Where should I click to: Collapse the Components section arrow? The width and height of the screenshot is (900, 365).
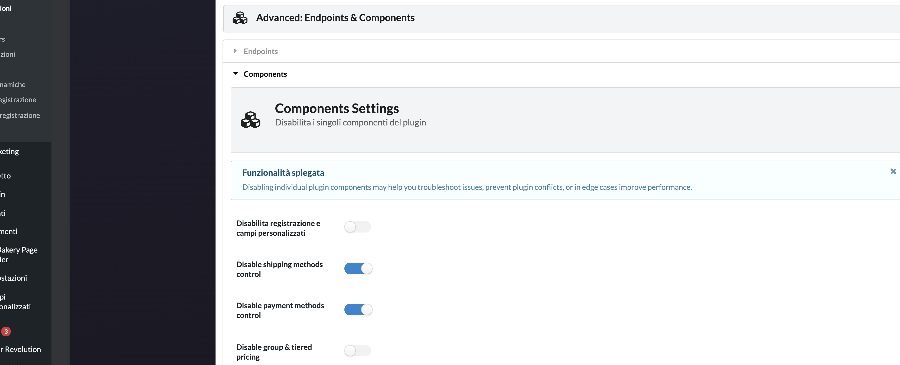coord(236,74)
